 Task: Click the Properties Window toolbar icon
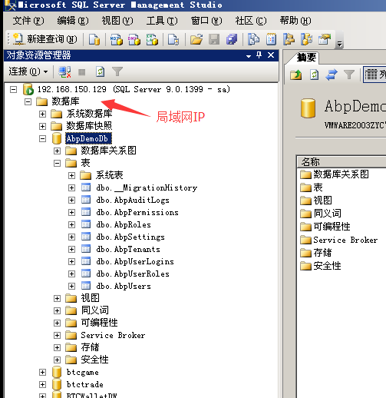tap(325, 39)
